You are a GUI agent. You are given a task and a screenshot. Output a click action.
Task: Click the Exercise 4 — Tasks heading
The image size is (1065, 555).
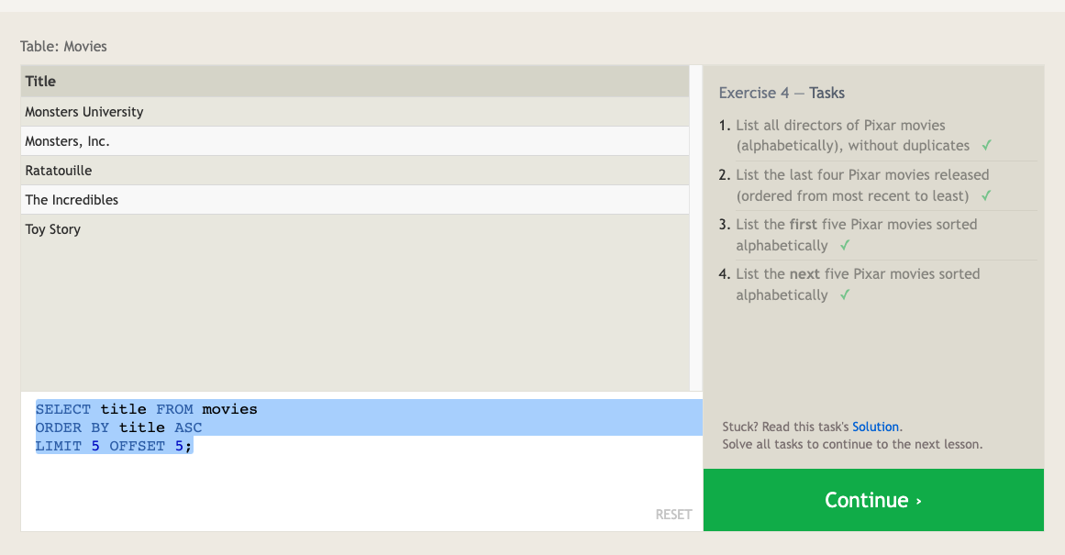coord(782,93)
